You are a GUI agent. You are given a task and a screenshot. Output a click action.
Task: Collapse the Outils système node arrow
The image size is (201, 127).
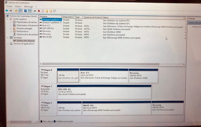click(x=8, y=19)
